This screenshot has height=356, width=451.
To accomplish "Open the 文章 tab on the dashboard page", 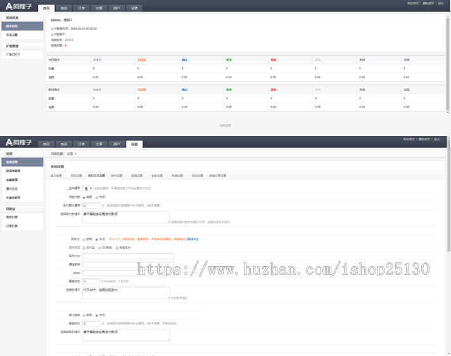I will coord(99,8).
